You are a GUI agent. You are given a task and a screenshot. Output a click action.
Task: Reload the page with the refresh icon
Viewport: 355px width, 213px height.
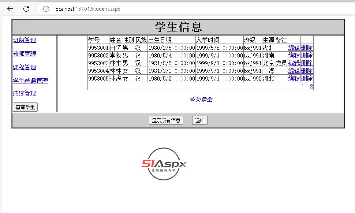pyautogui.click(x=26, y=9)
